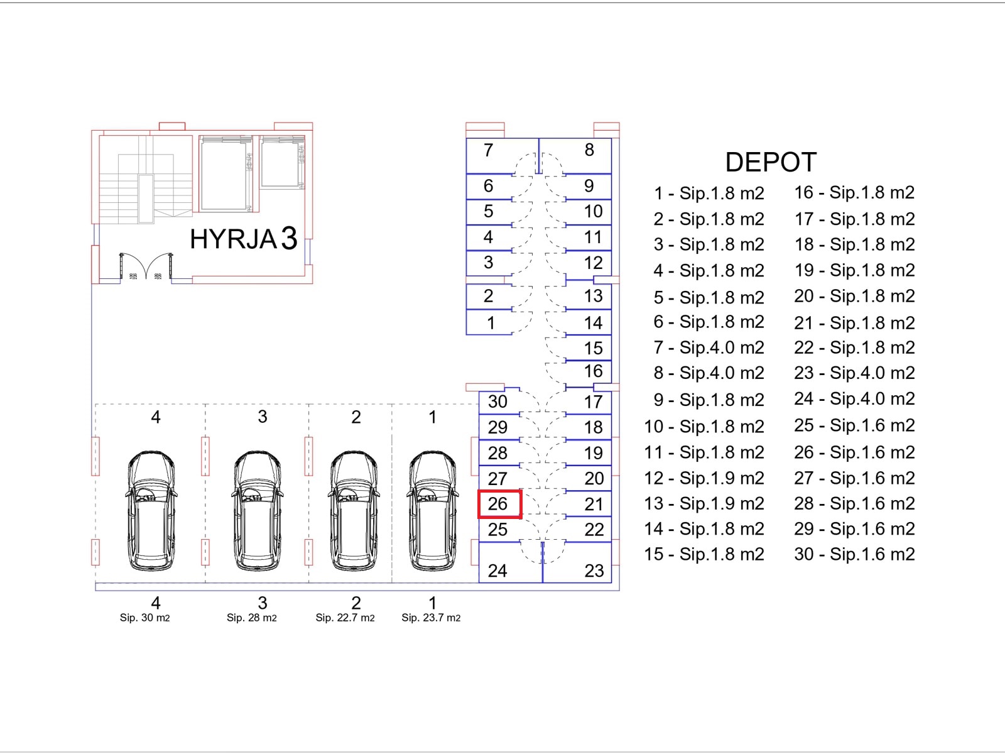The height and width of the screenshot is (754, 1005).
Task: Click the "Sip. 22.7 m2" parking label
Action: [x=345, y=618]
